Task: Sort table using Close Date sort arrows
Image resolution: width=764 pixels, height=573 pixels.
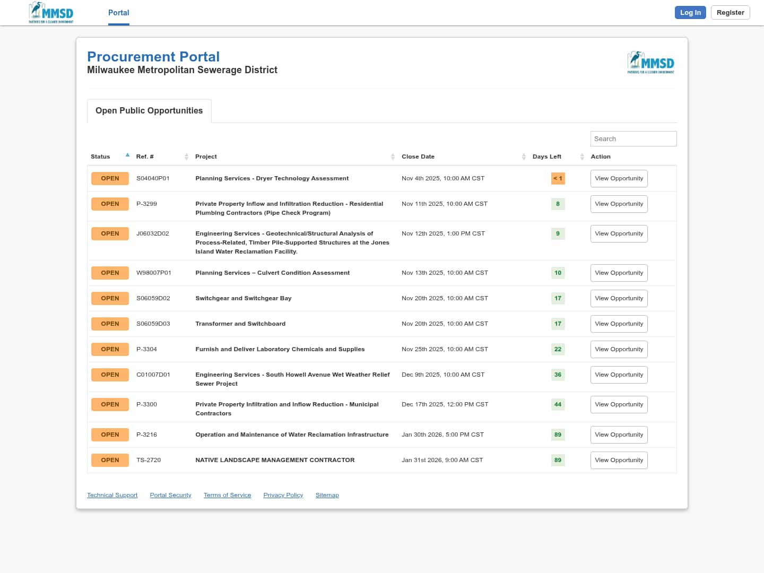Action: click(524, 157)
